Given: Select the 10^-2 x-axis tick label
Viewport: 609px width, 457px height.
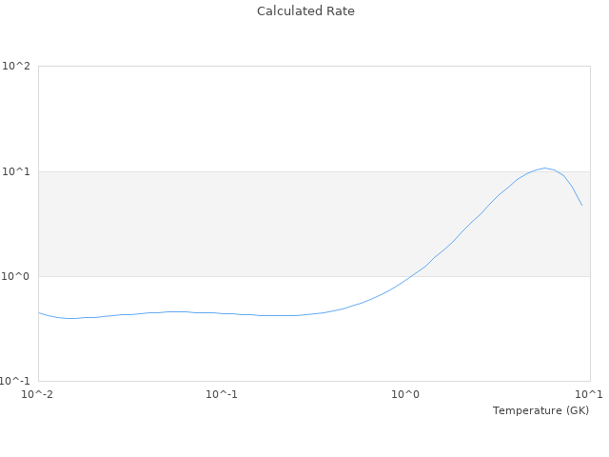Looking at the screenshot, I should pyautogui.click(x=39, y=394).
